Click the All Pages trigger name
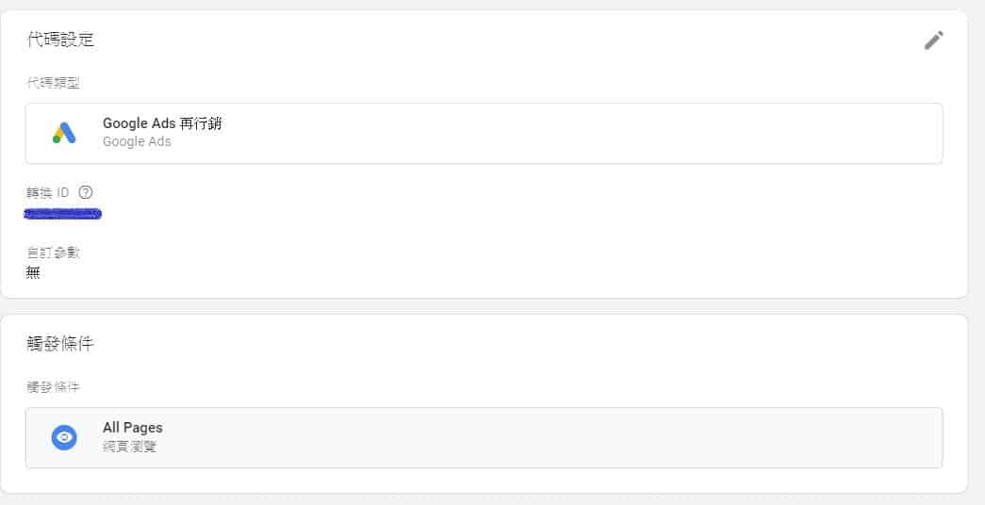The height and width of the screenshot is (505, 985). tap(132, 428)
